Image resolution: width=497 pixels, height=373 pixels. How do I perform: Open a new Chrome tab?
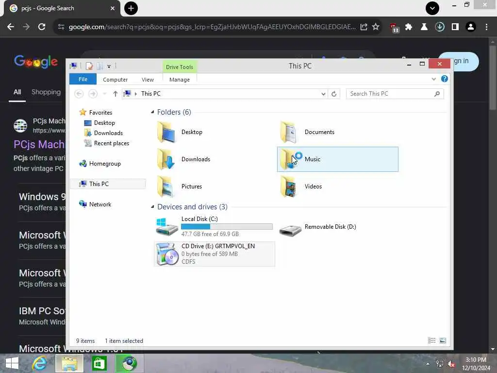pyautogui.click(x=131, y=8)
